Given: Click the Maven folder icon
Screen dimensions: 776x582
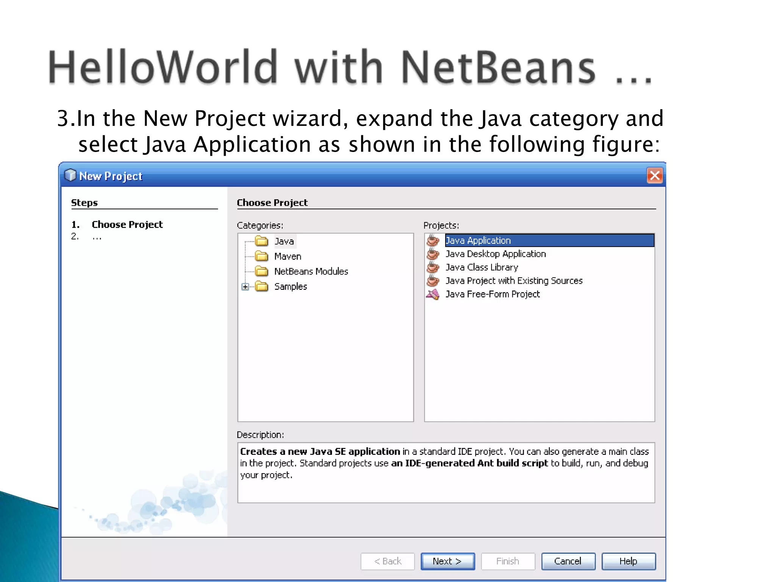Looking at the screenshot, I should [261, 256].
